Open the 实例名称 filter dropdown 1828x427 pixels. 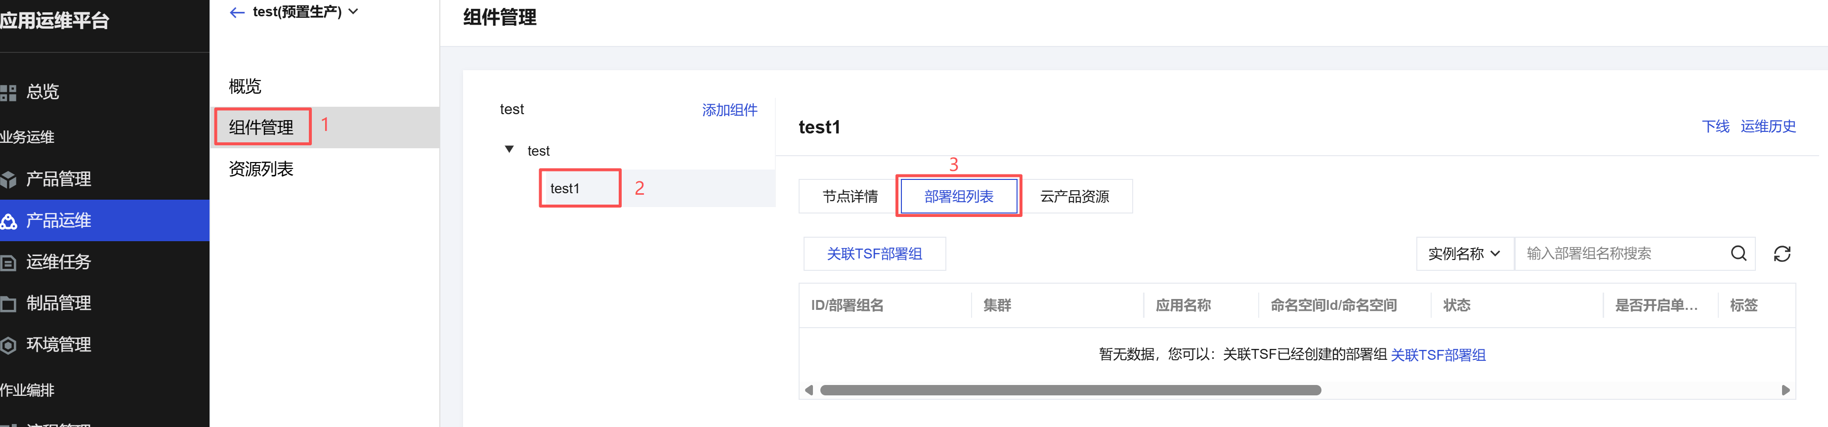click(1464, 253)
